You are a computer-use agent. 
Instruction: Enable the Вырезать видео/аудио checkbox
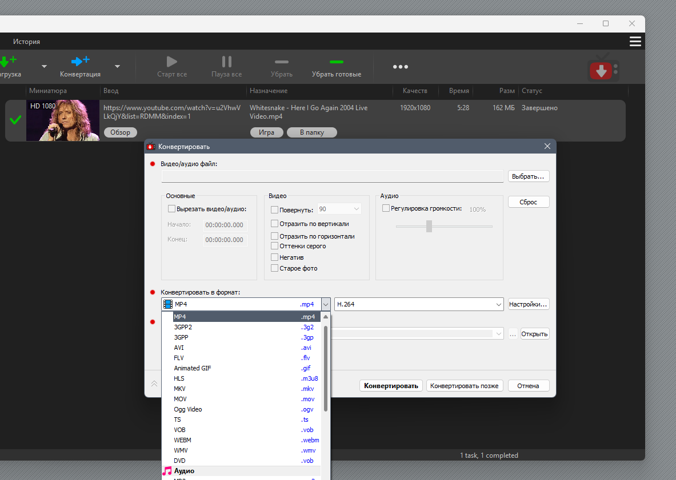(x=171, y=209)
